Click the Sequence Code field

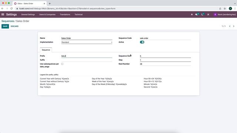166,38
